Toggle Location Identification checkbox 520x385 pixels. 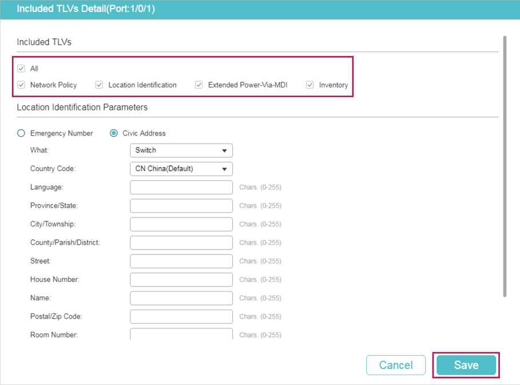99,85
